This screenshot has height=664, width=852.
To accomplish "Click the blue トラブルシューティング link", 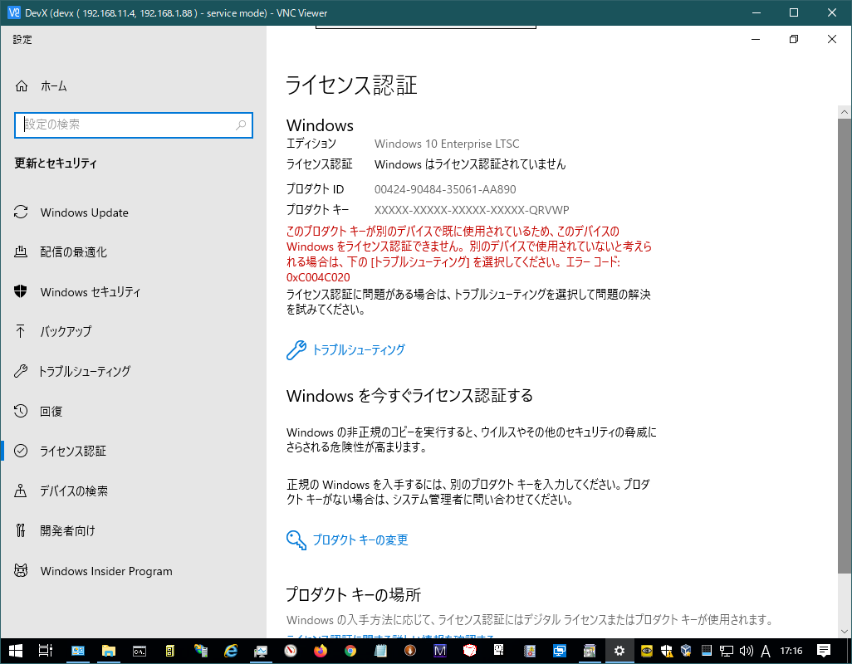I will coord(346,349).
